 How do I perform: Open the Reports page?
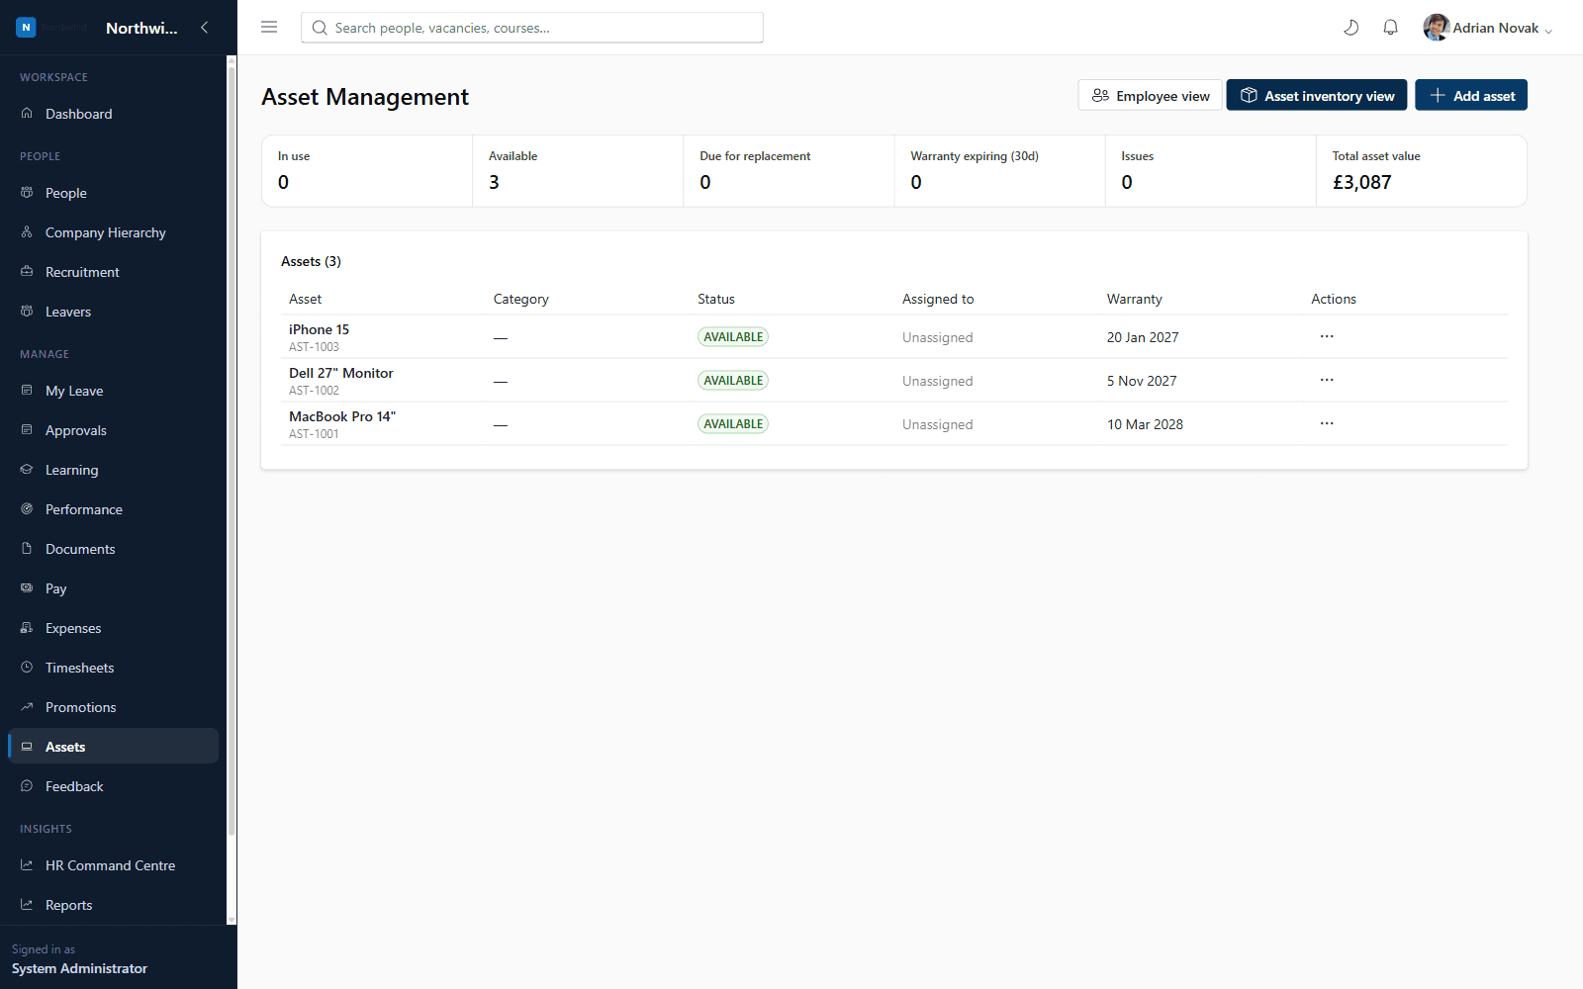point(113,905)
